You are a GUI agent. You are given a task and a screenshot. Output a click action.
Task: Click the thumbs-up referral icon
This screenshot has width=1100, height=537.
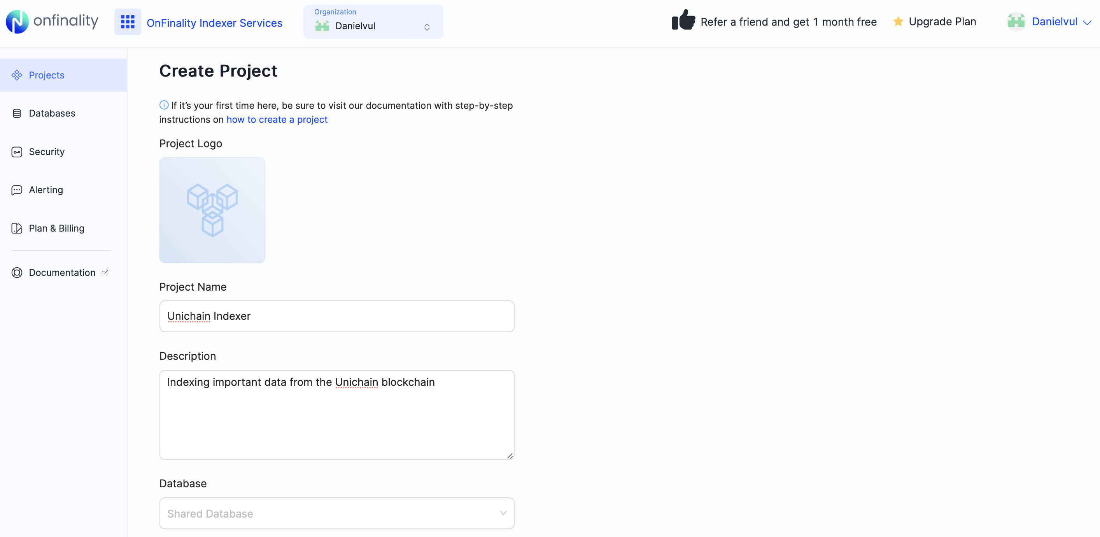point(683,21)
